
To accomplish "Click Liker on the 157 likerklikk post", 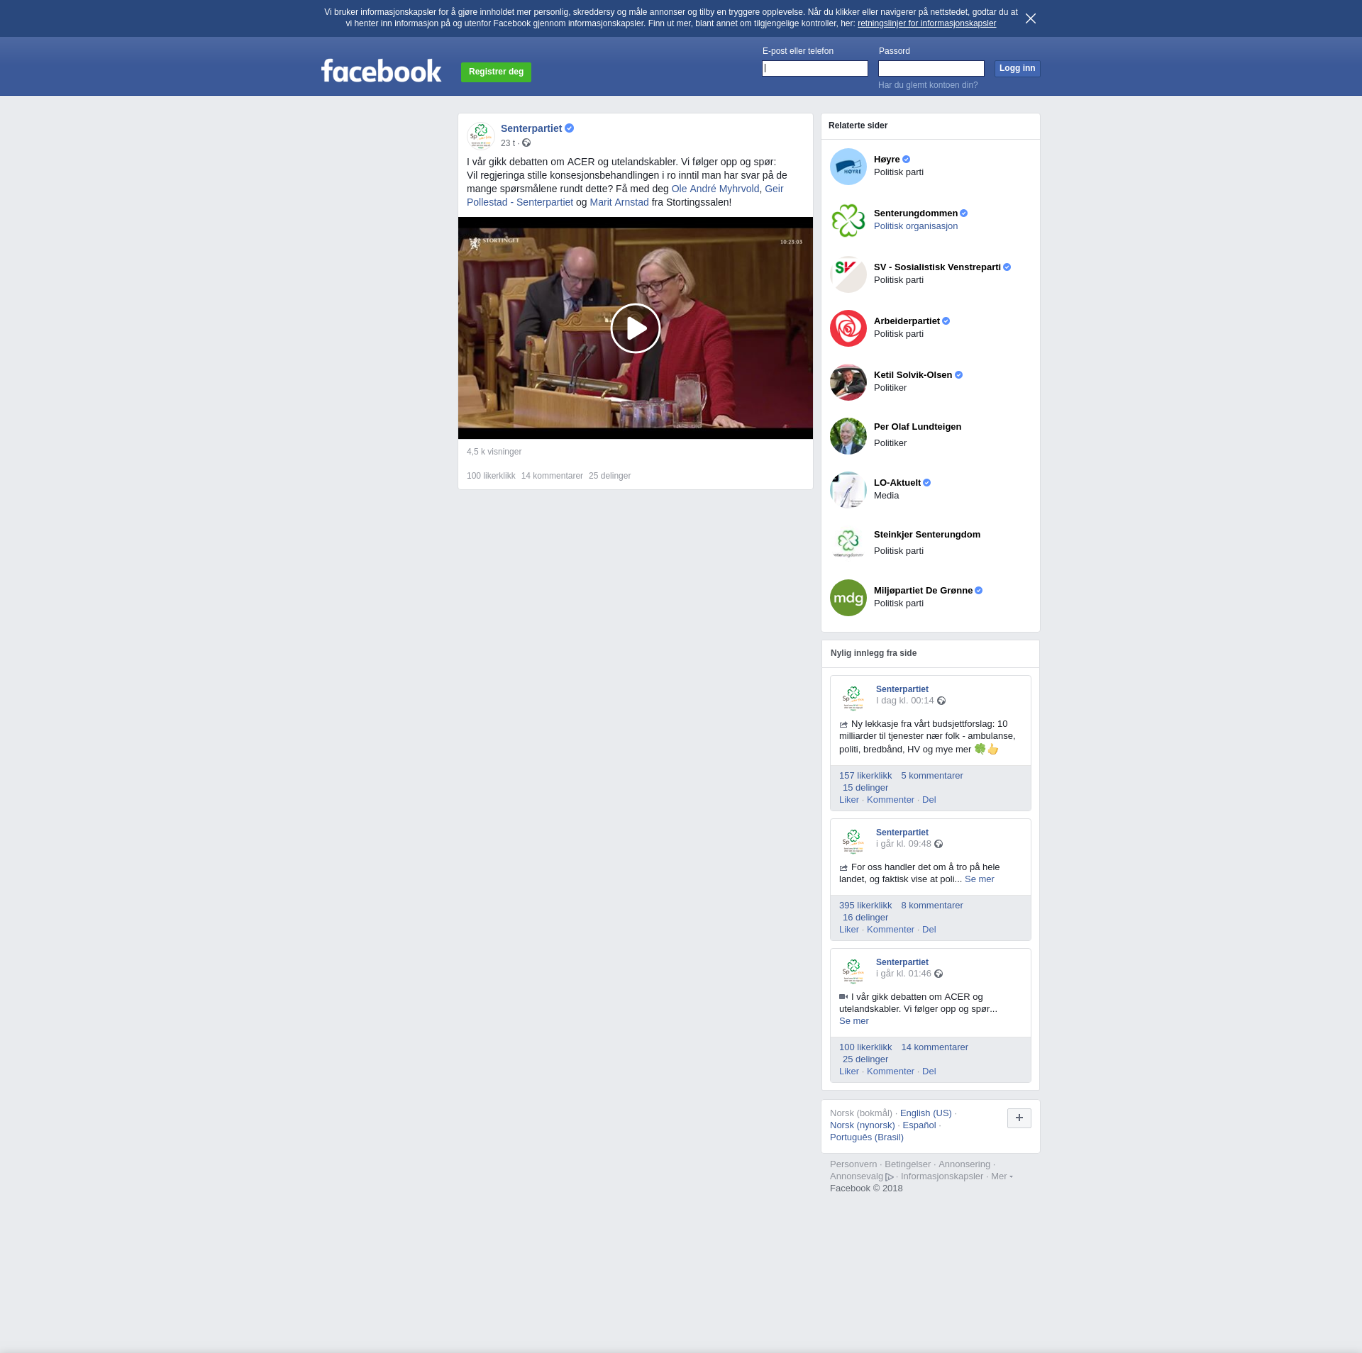I will (x=849, y=800).
